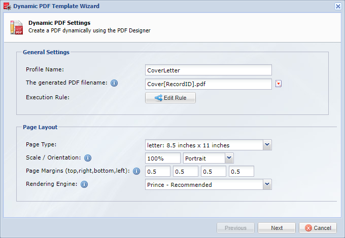Go to the Next wizard step

click(x=277, y=228)
